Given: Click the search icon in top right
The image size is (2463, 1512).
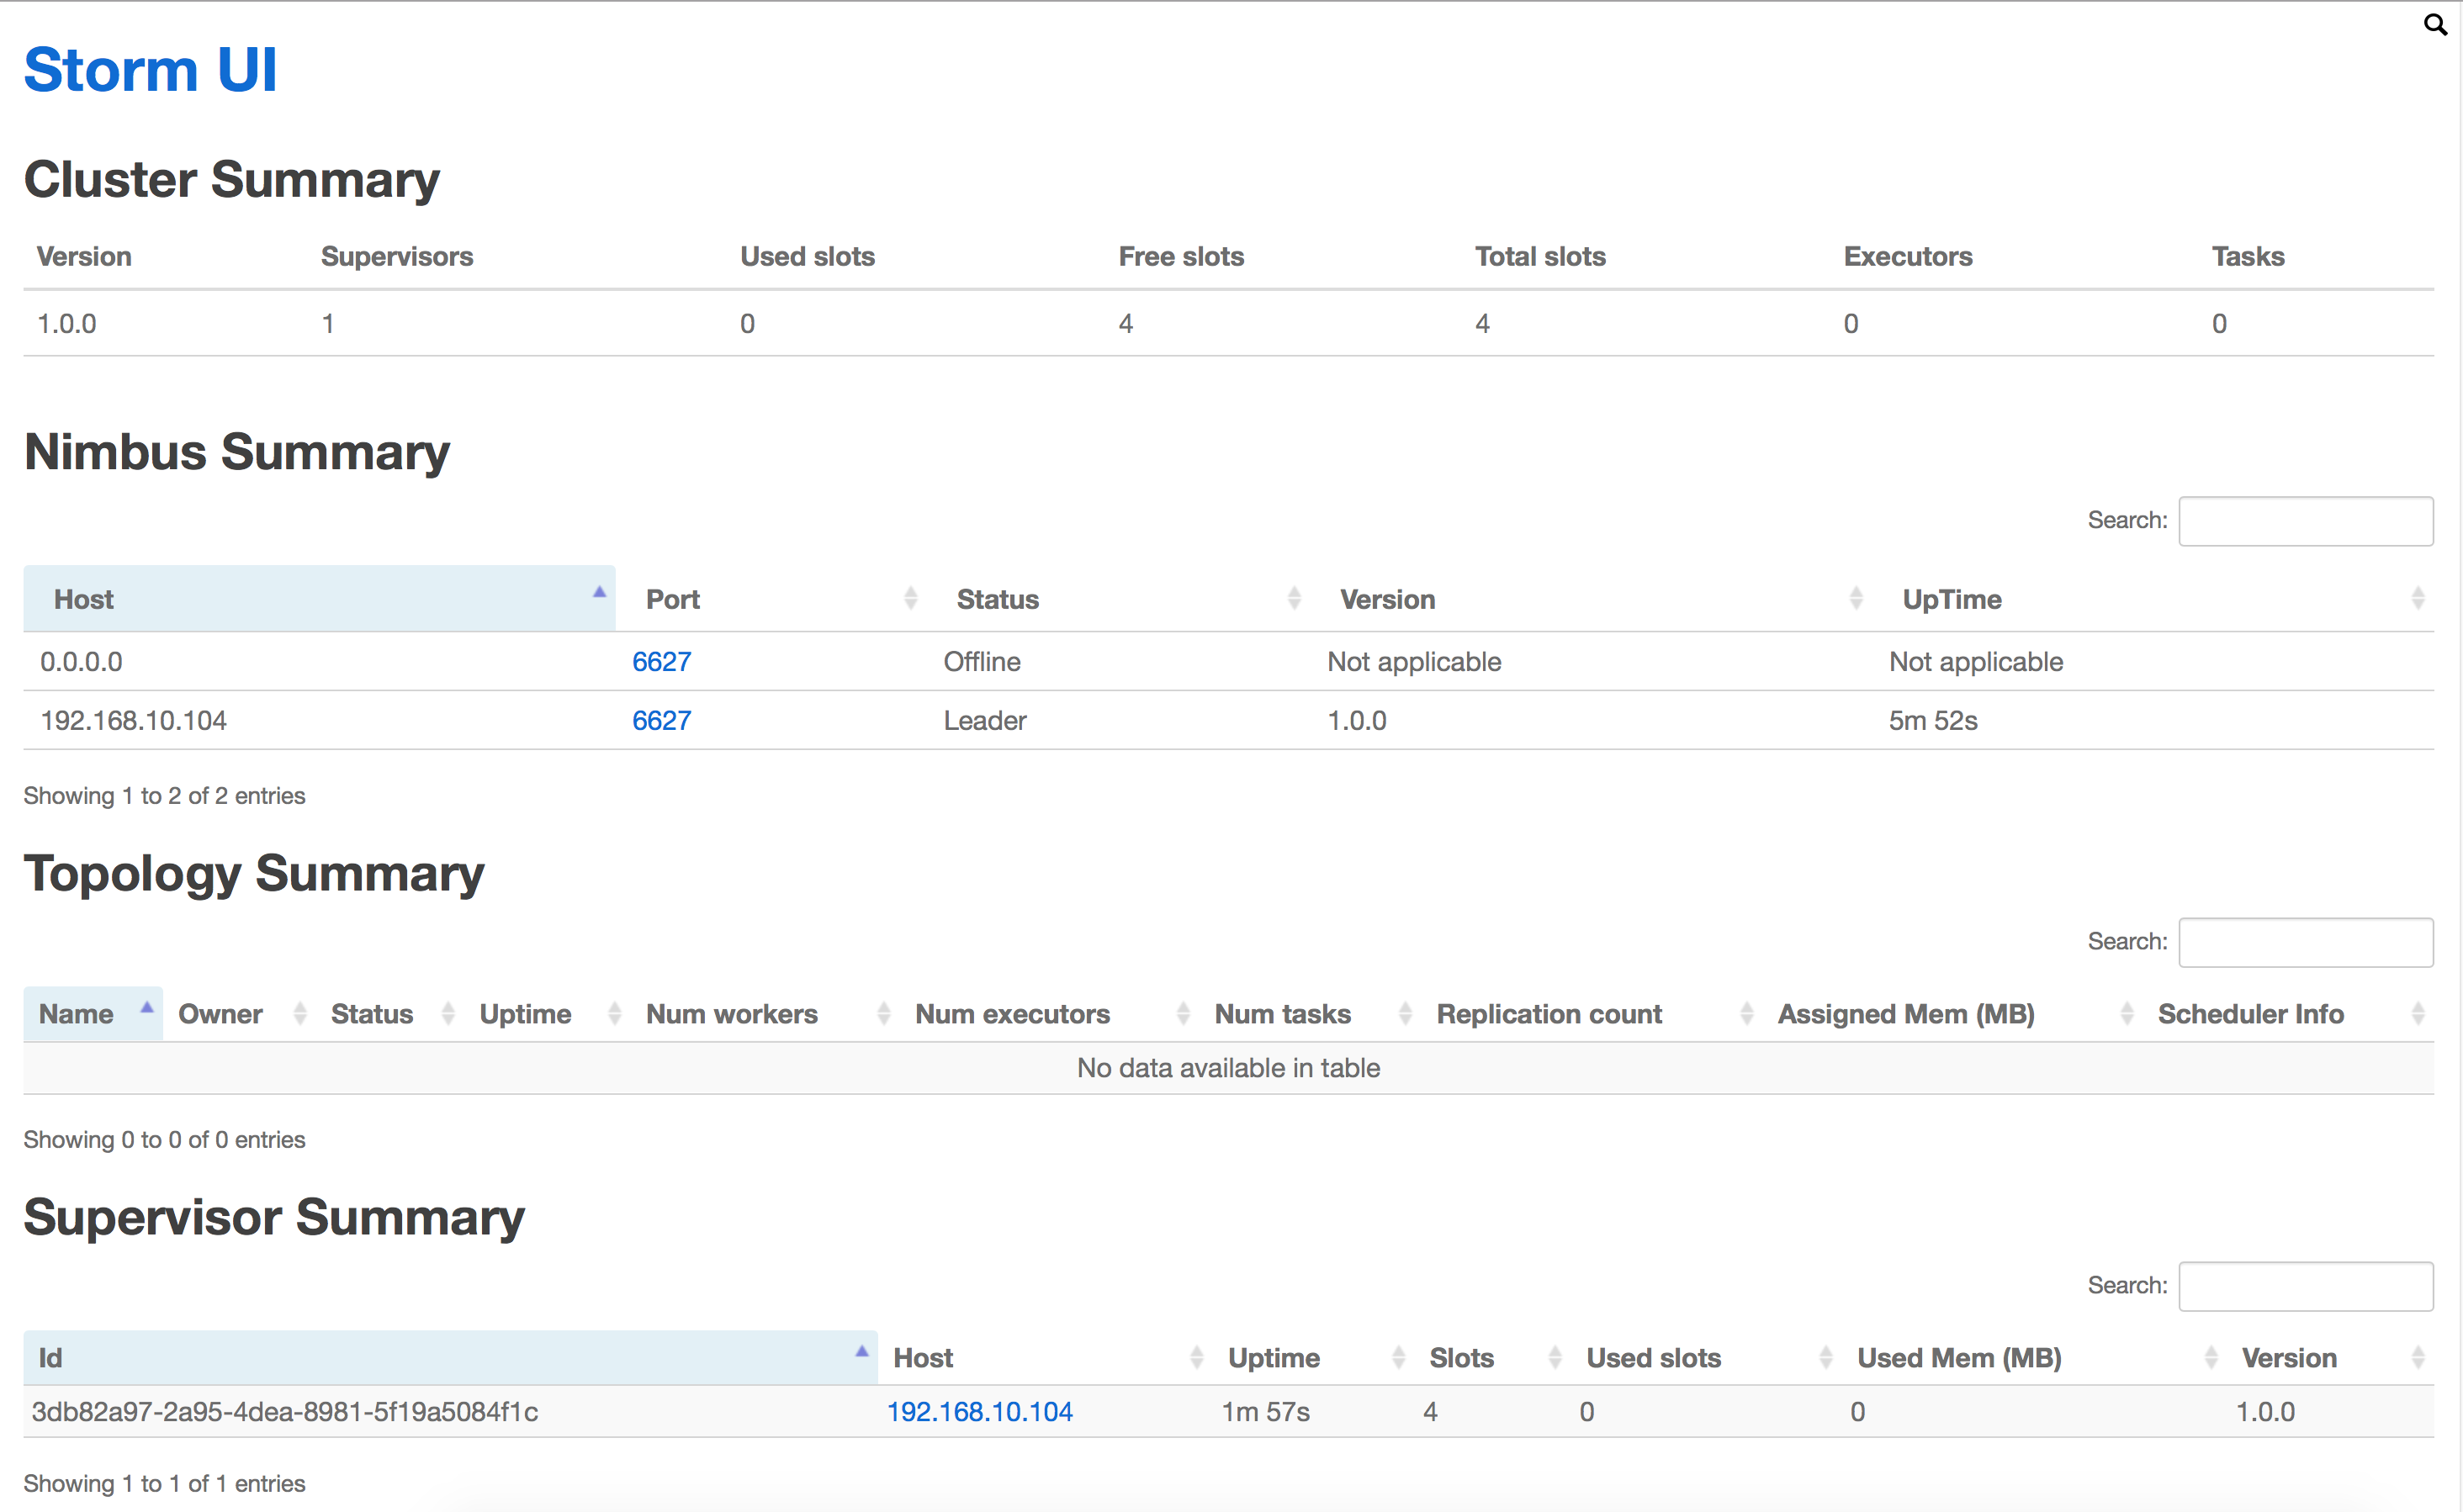Looking at the screenshot, I should [x=2435, y=26].
